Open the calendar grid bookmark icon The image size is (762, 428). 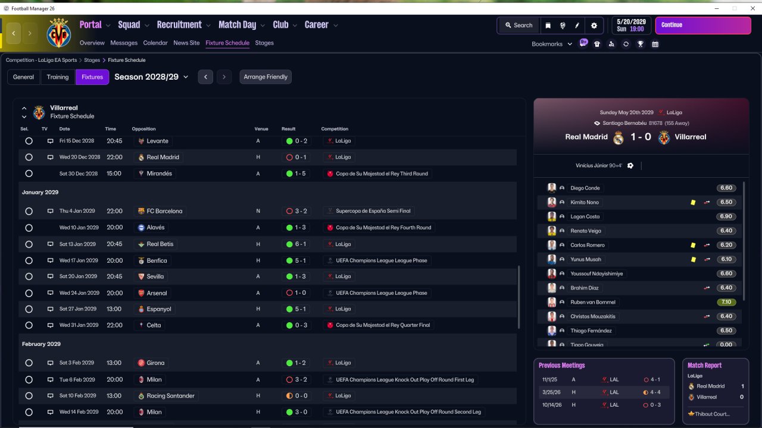655,44
